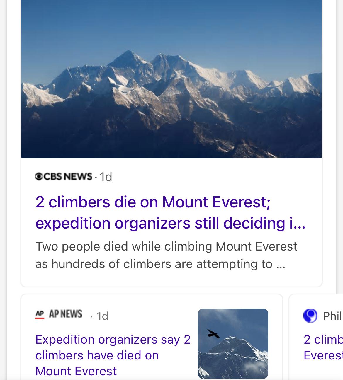Click the AP News '1d' timestamp
Screen dimensions: 343x380
(x=102, y=316)
